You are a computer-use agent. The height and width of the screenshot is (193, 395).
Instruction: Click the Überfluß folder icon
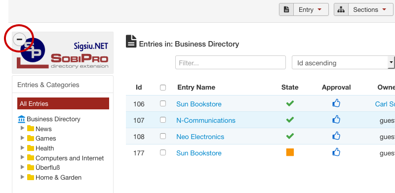(31, 167)
